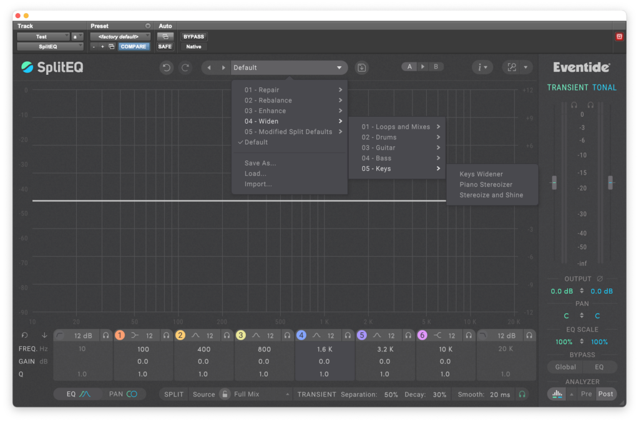Viewport: 639px width, 422px height.
Task: Click the band 4 peak filter shape icon
Action: [x=316, y=335]
